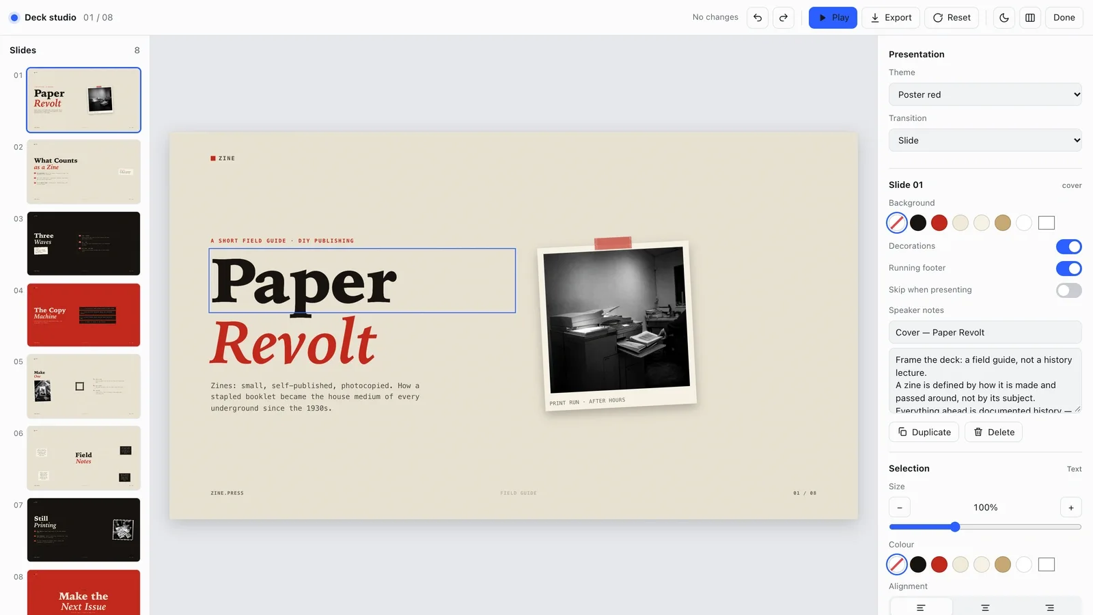The width and height of the screenshot is (1093, 615).
Task: Enable Skip when presenting
Action: click(1069, 290)
